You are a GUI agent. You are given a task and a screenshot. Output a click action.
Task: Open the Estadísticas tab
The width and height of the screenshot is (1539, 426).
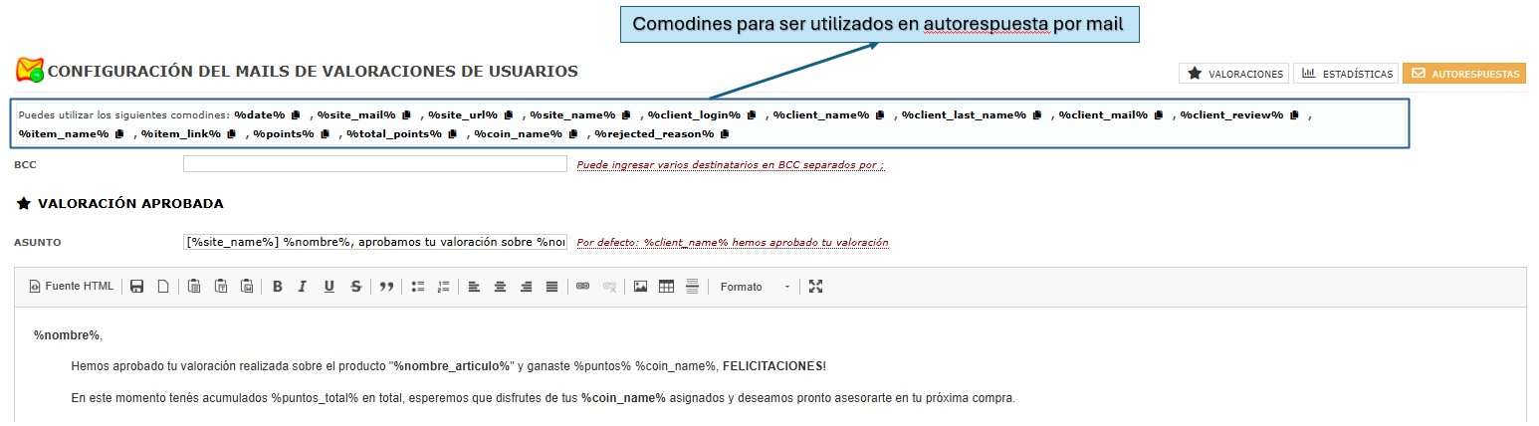click(x=1347, y=74)
